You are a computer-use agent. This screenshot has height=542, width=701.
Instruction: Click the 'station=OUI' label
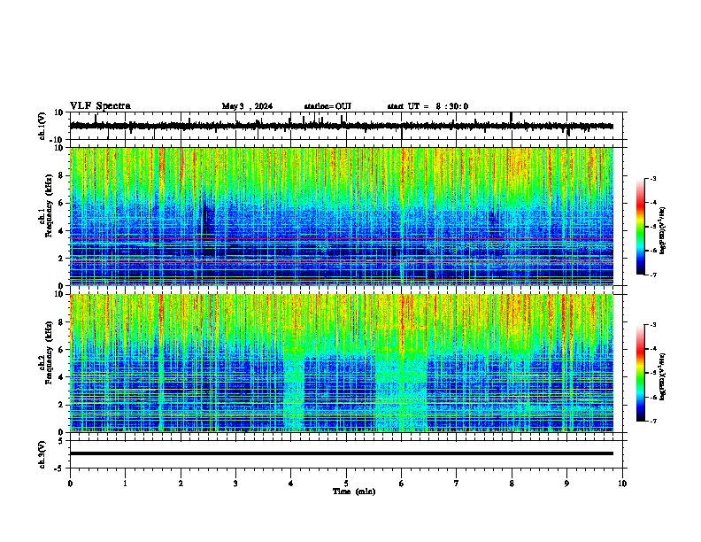click(327, 106)
